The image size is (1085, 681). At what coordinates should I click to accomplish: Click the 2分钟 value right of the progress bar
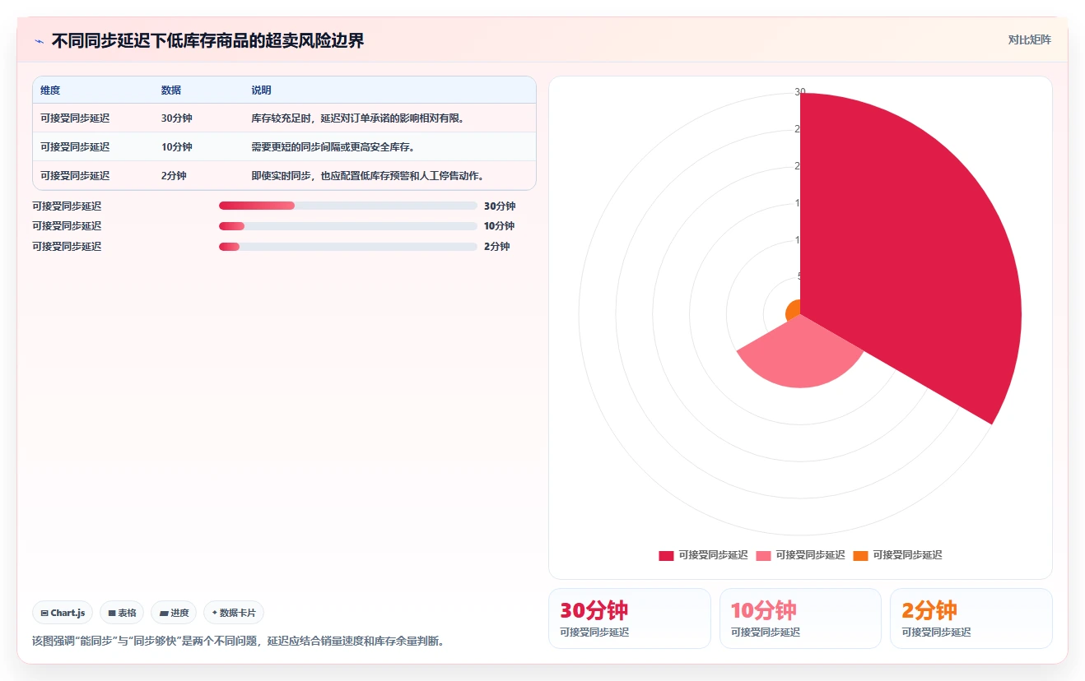coord(497,247)
